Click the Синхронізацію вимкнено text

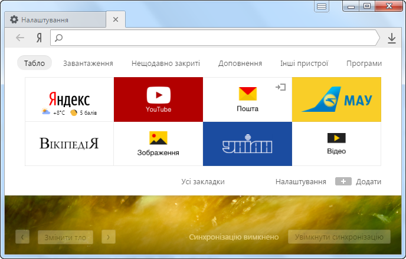click(x=234, y=237)
